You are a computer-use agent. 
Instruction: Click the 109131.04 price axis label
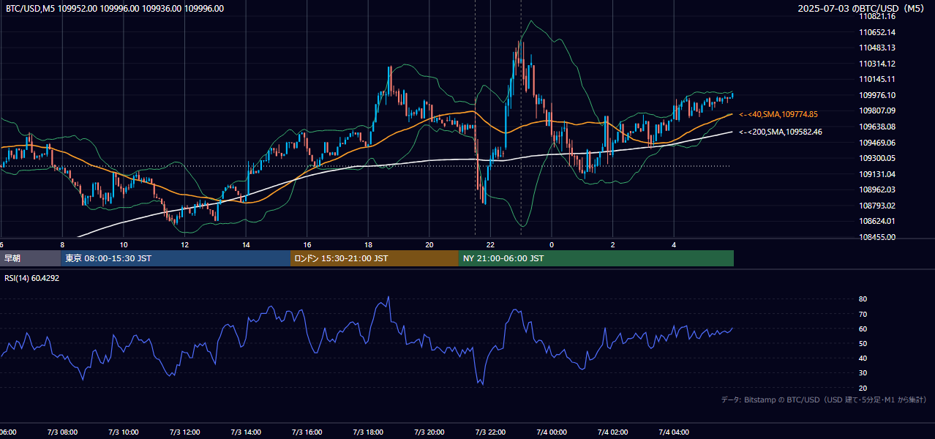point(878,174)
